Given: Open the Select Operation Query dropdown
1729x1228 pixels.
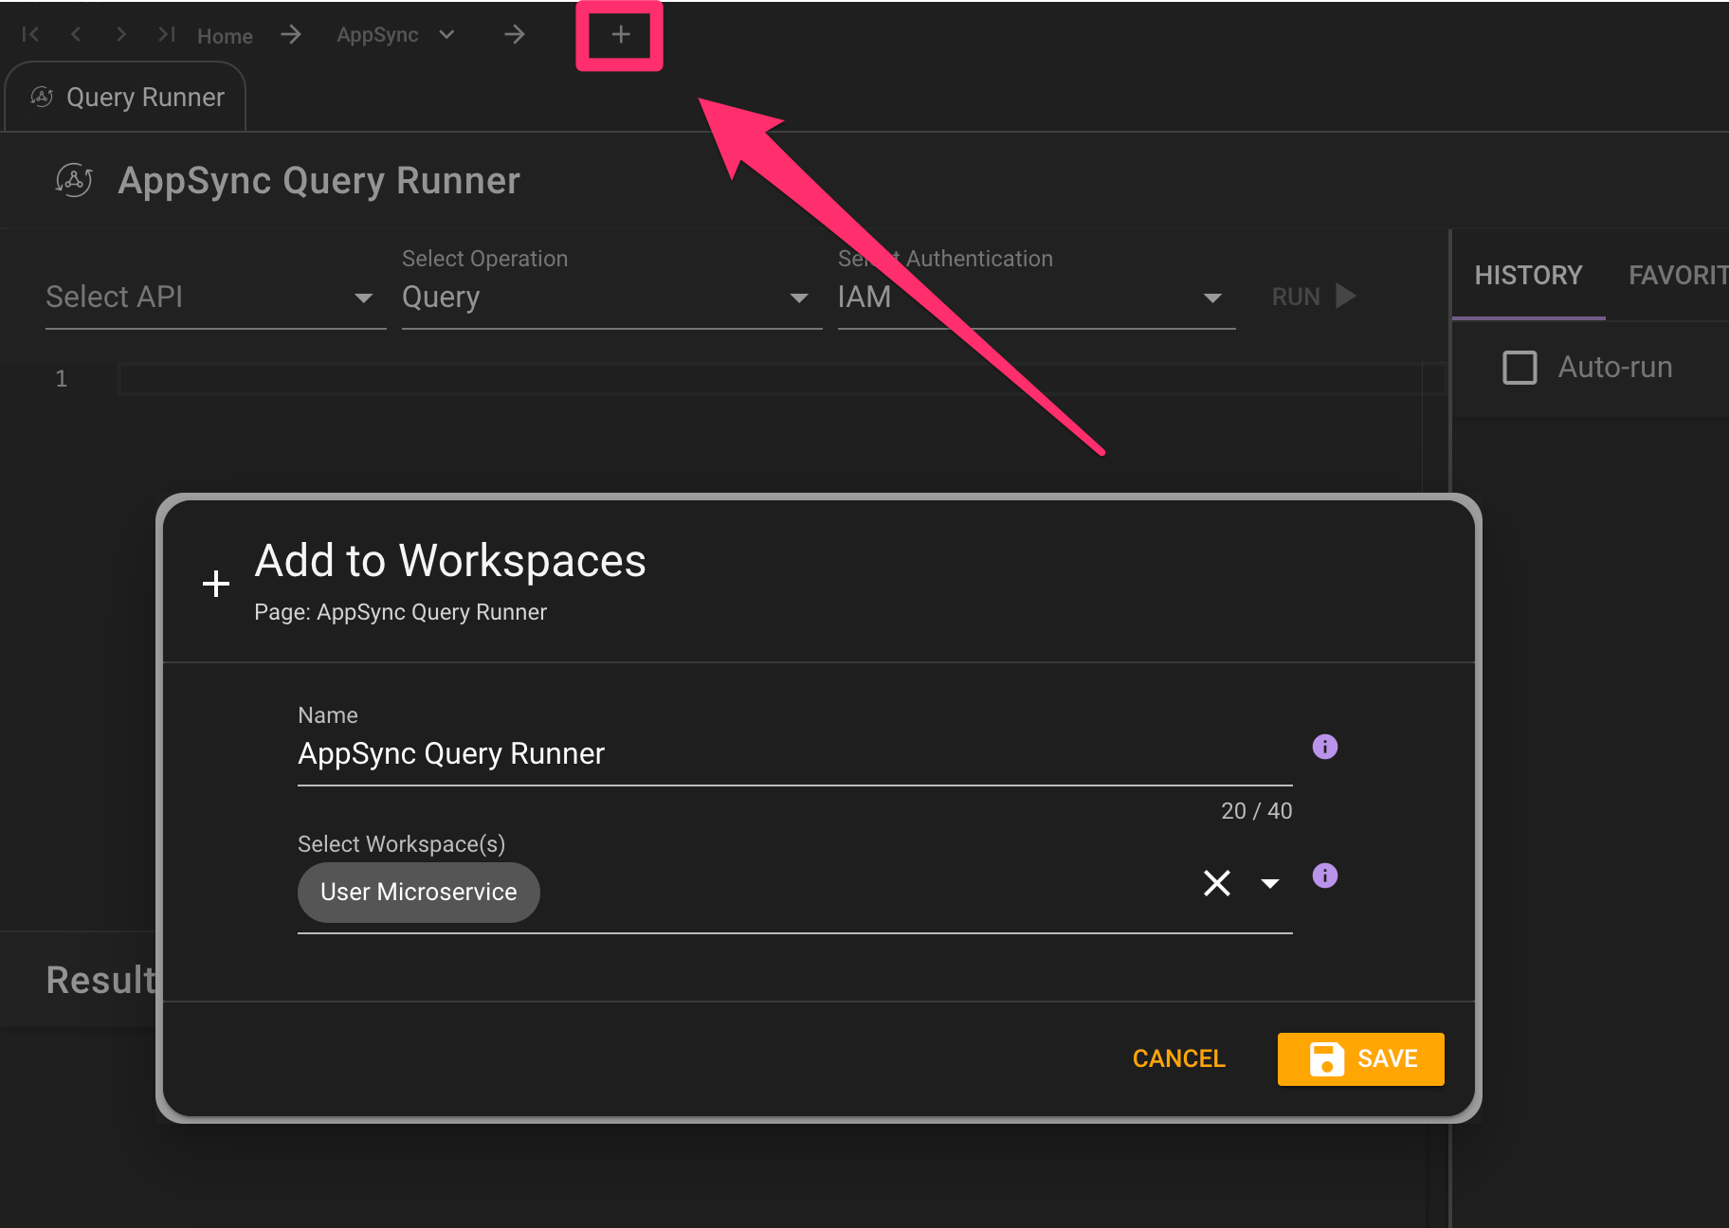Looking at the screenshot, I should coord(611,298).
